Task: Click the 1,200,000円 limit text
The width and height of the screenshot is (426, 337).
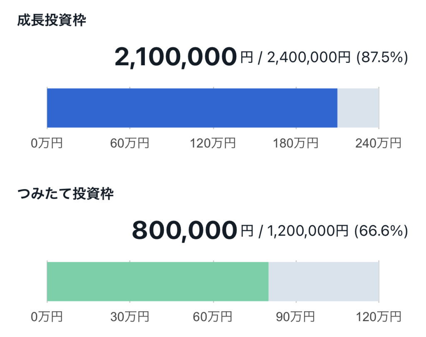Action: (x=307, y=231)
